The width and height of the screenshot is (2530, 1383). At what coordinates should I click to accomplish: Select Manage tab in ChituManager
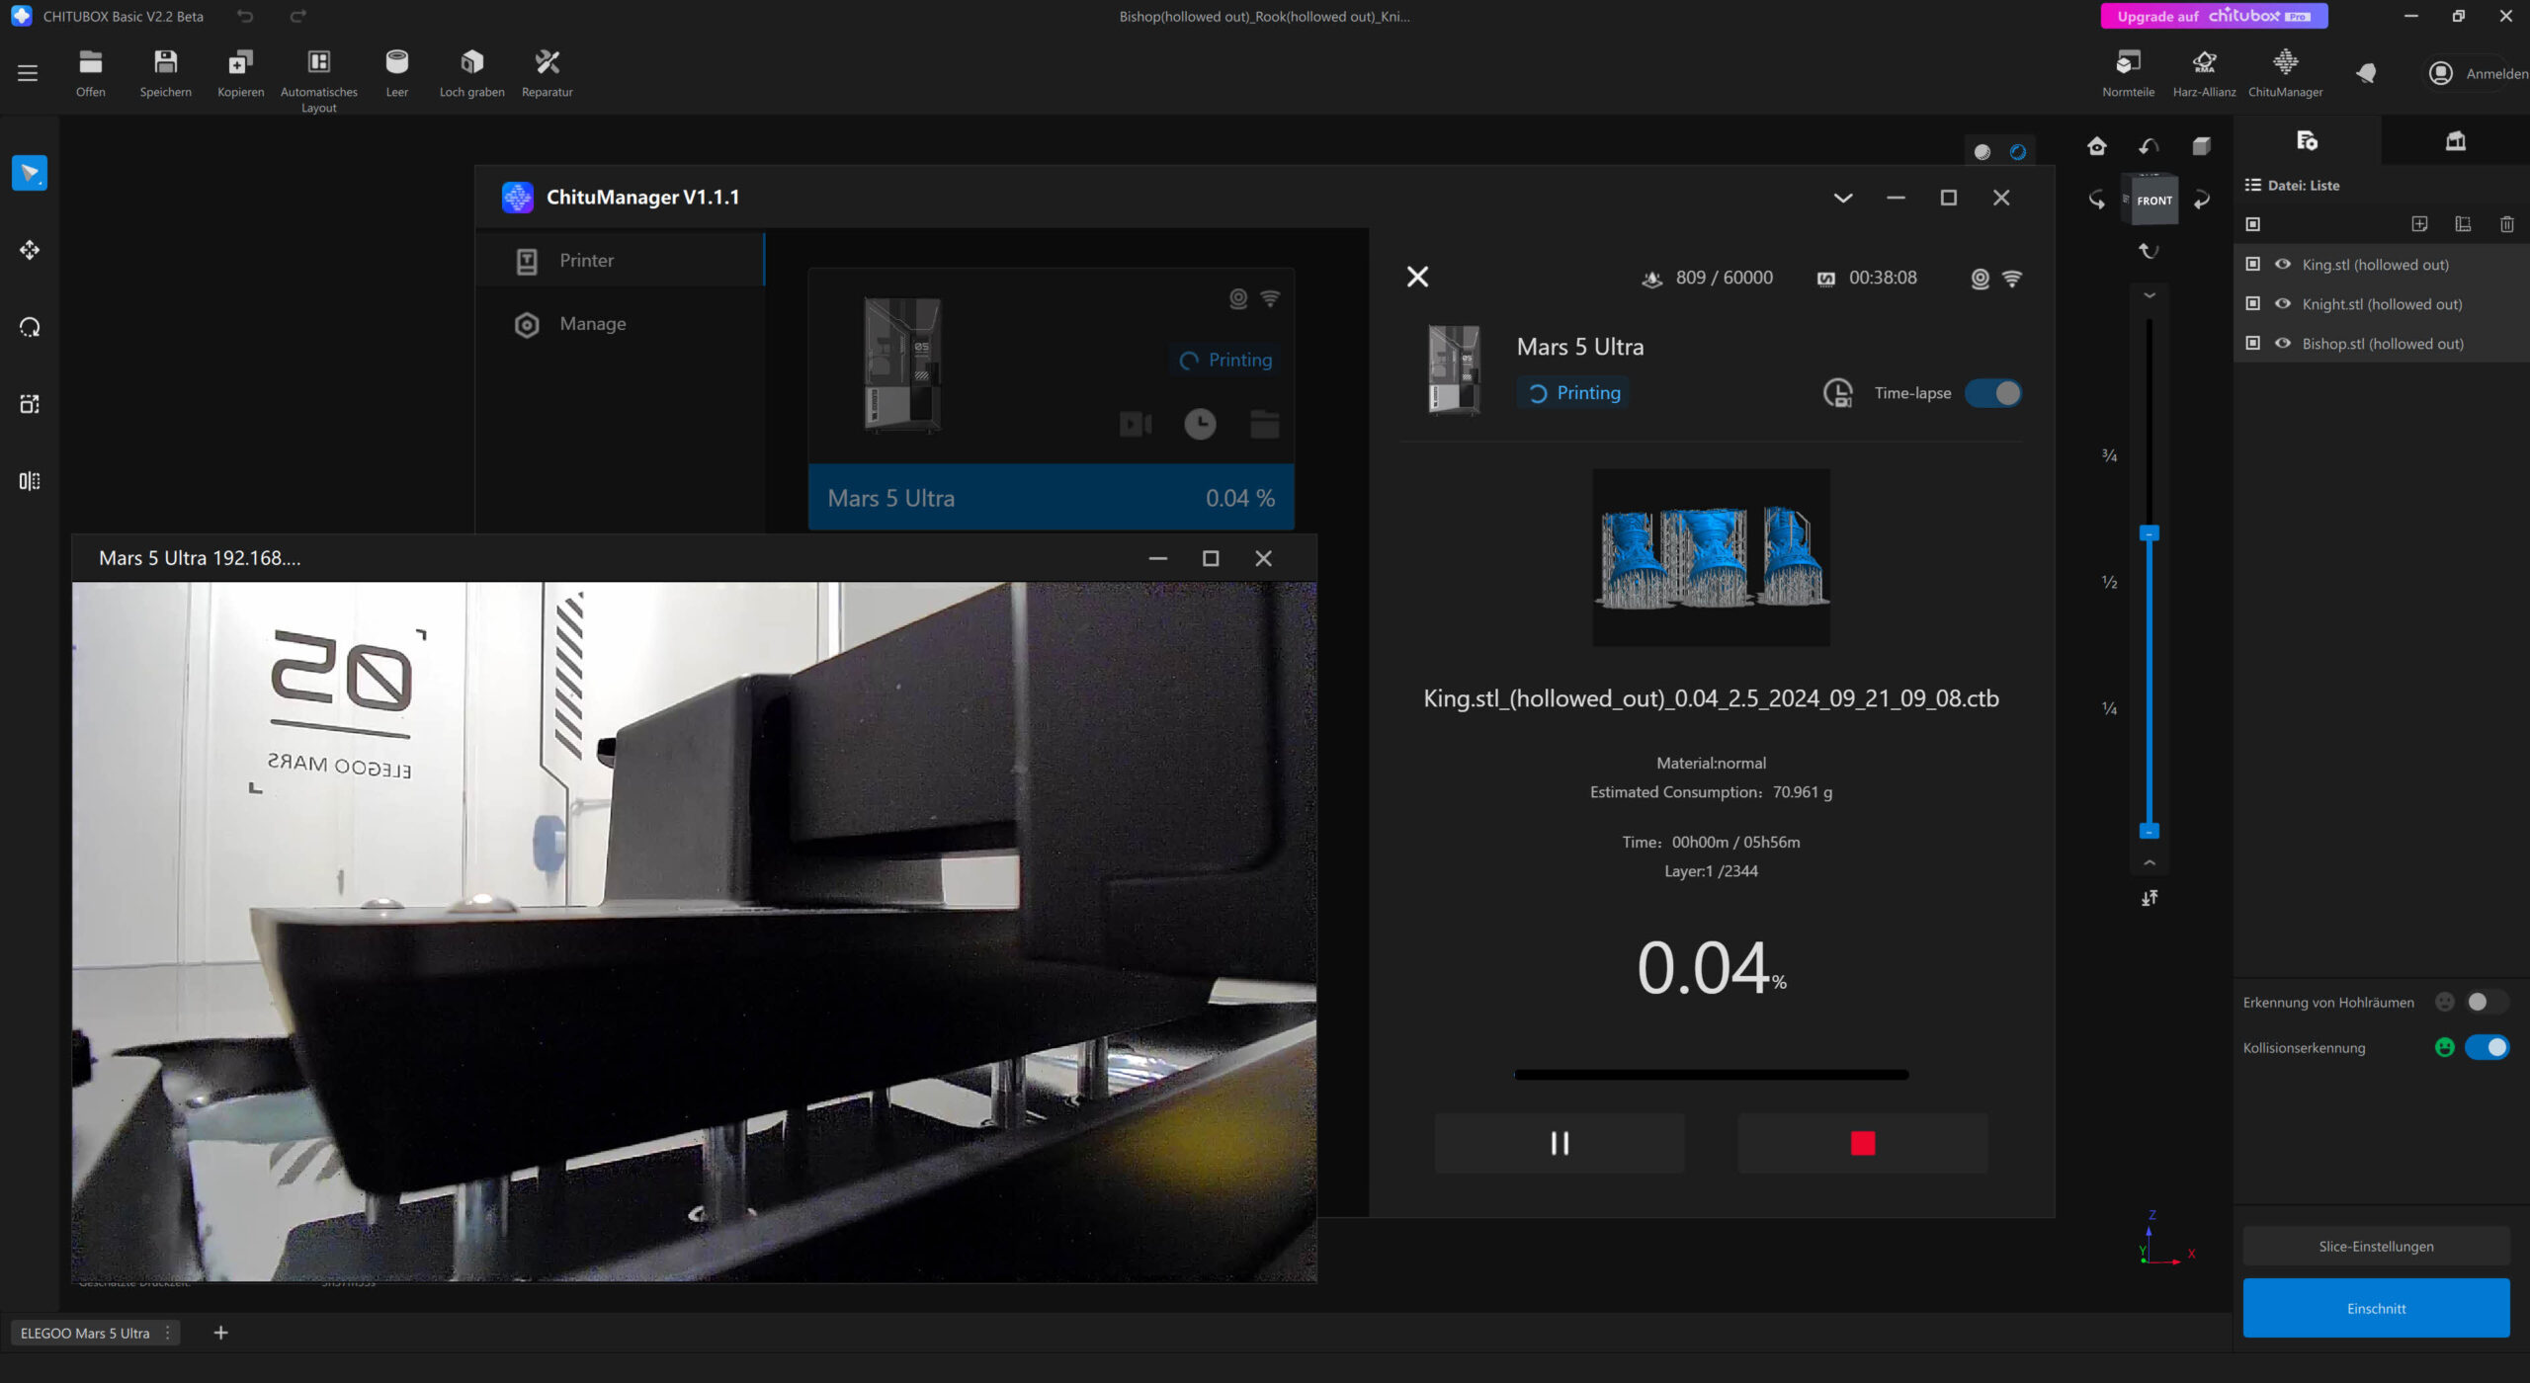point(621,323)
